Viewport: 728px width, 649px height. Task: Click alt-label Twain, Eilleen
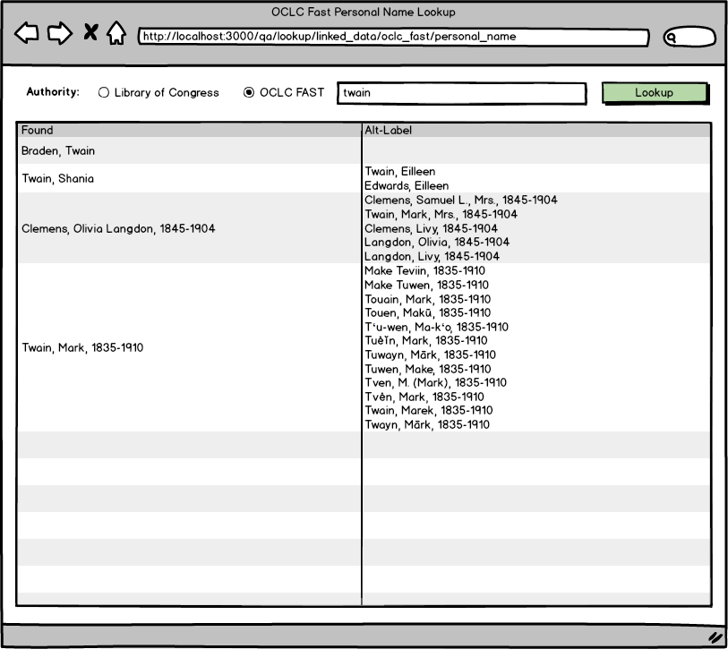(399, 171)
